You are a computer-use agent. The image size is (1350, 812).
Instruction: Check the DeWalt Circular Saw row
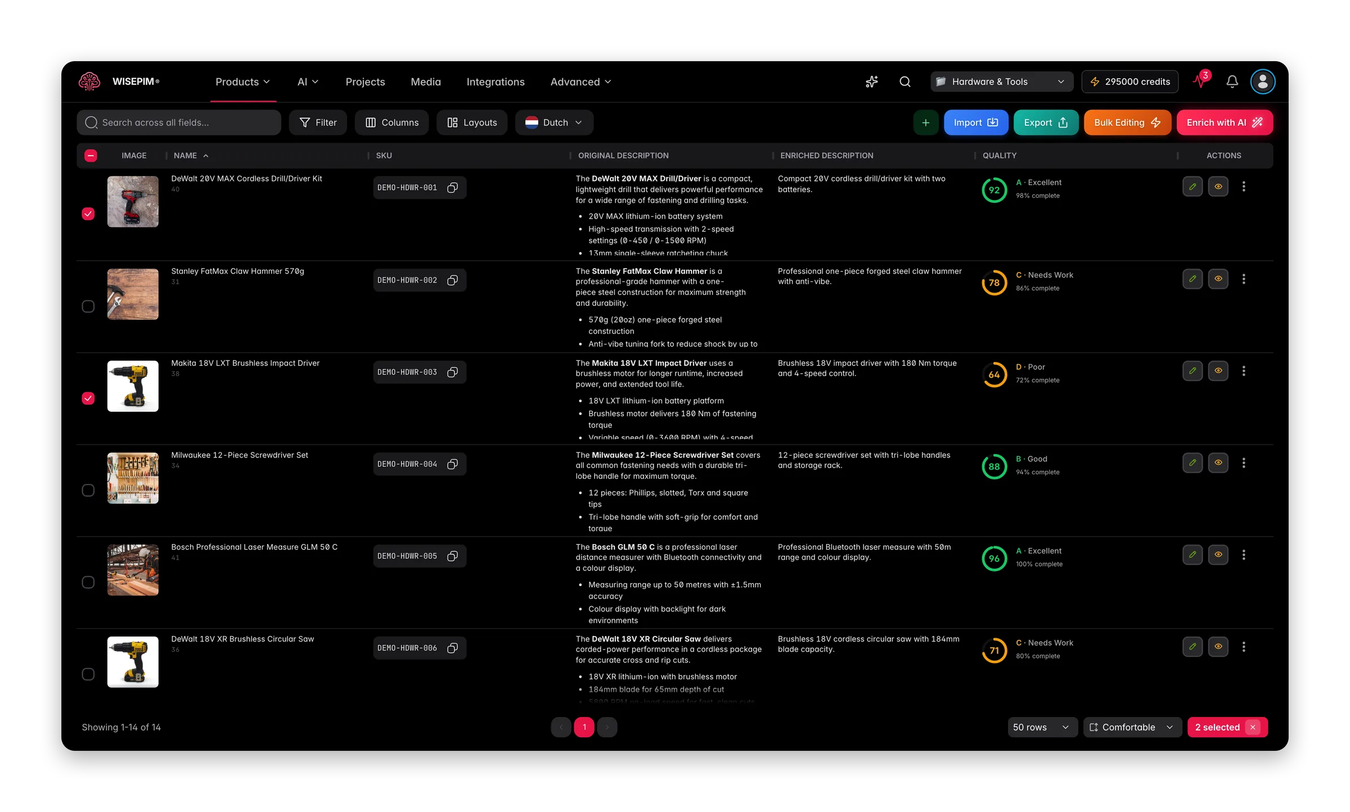tap(88, 674)
